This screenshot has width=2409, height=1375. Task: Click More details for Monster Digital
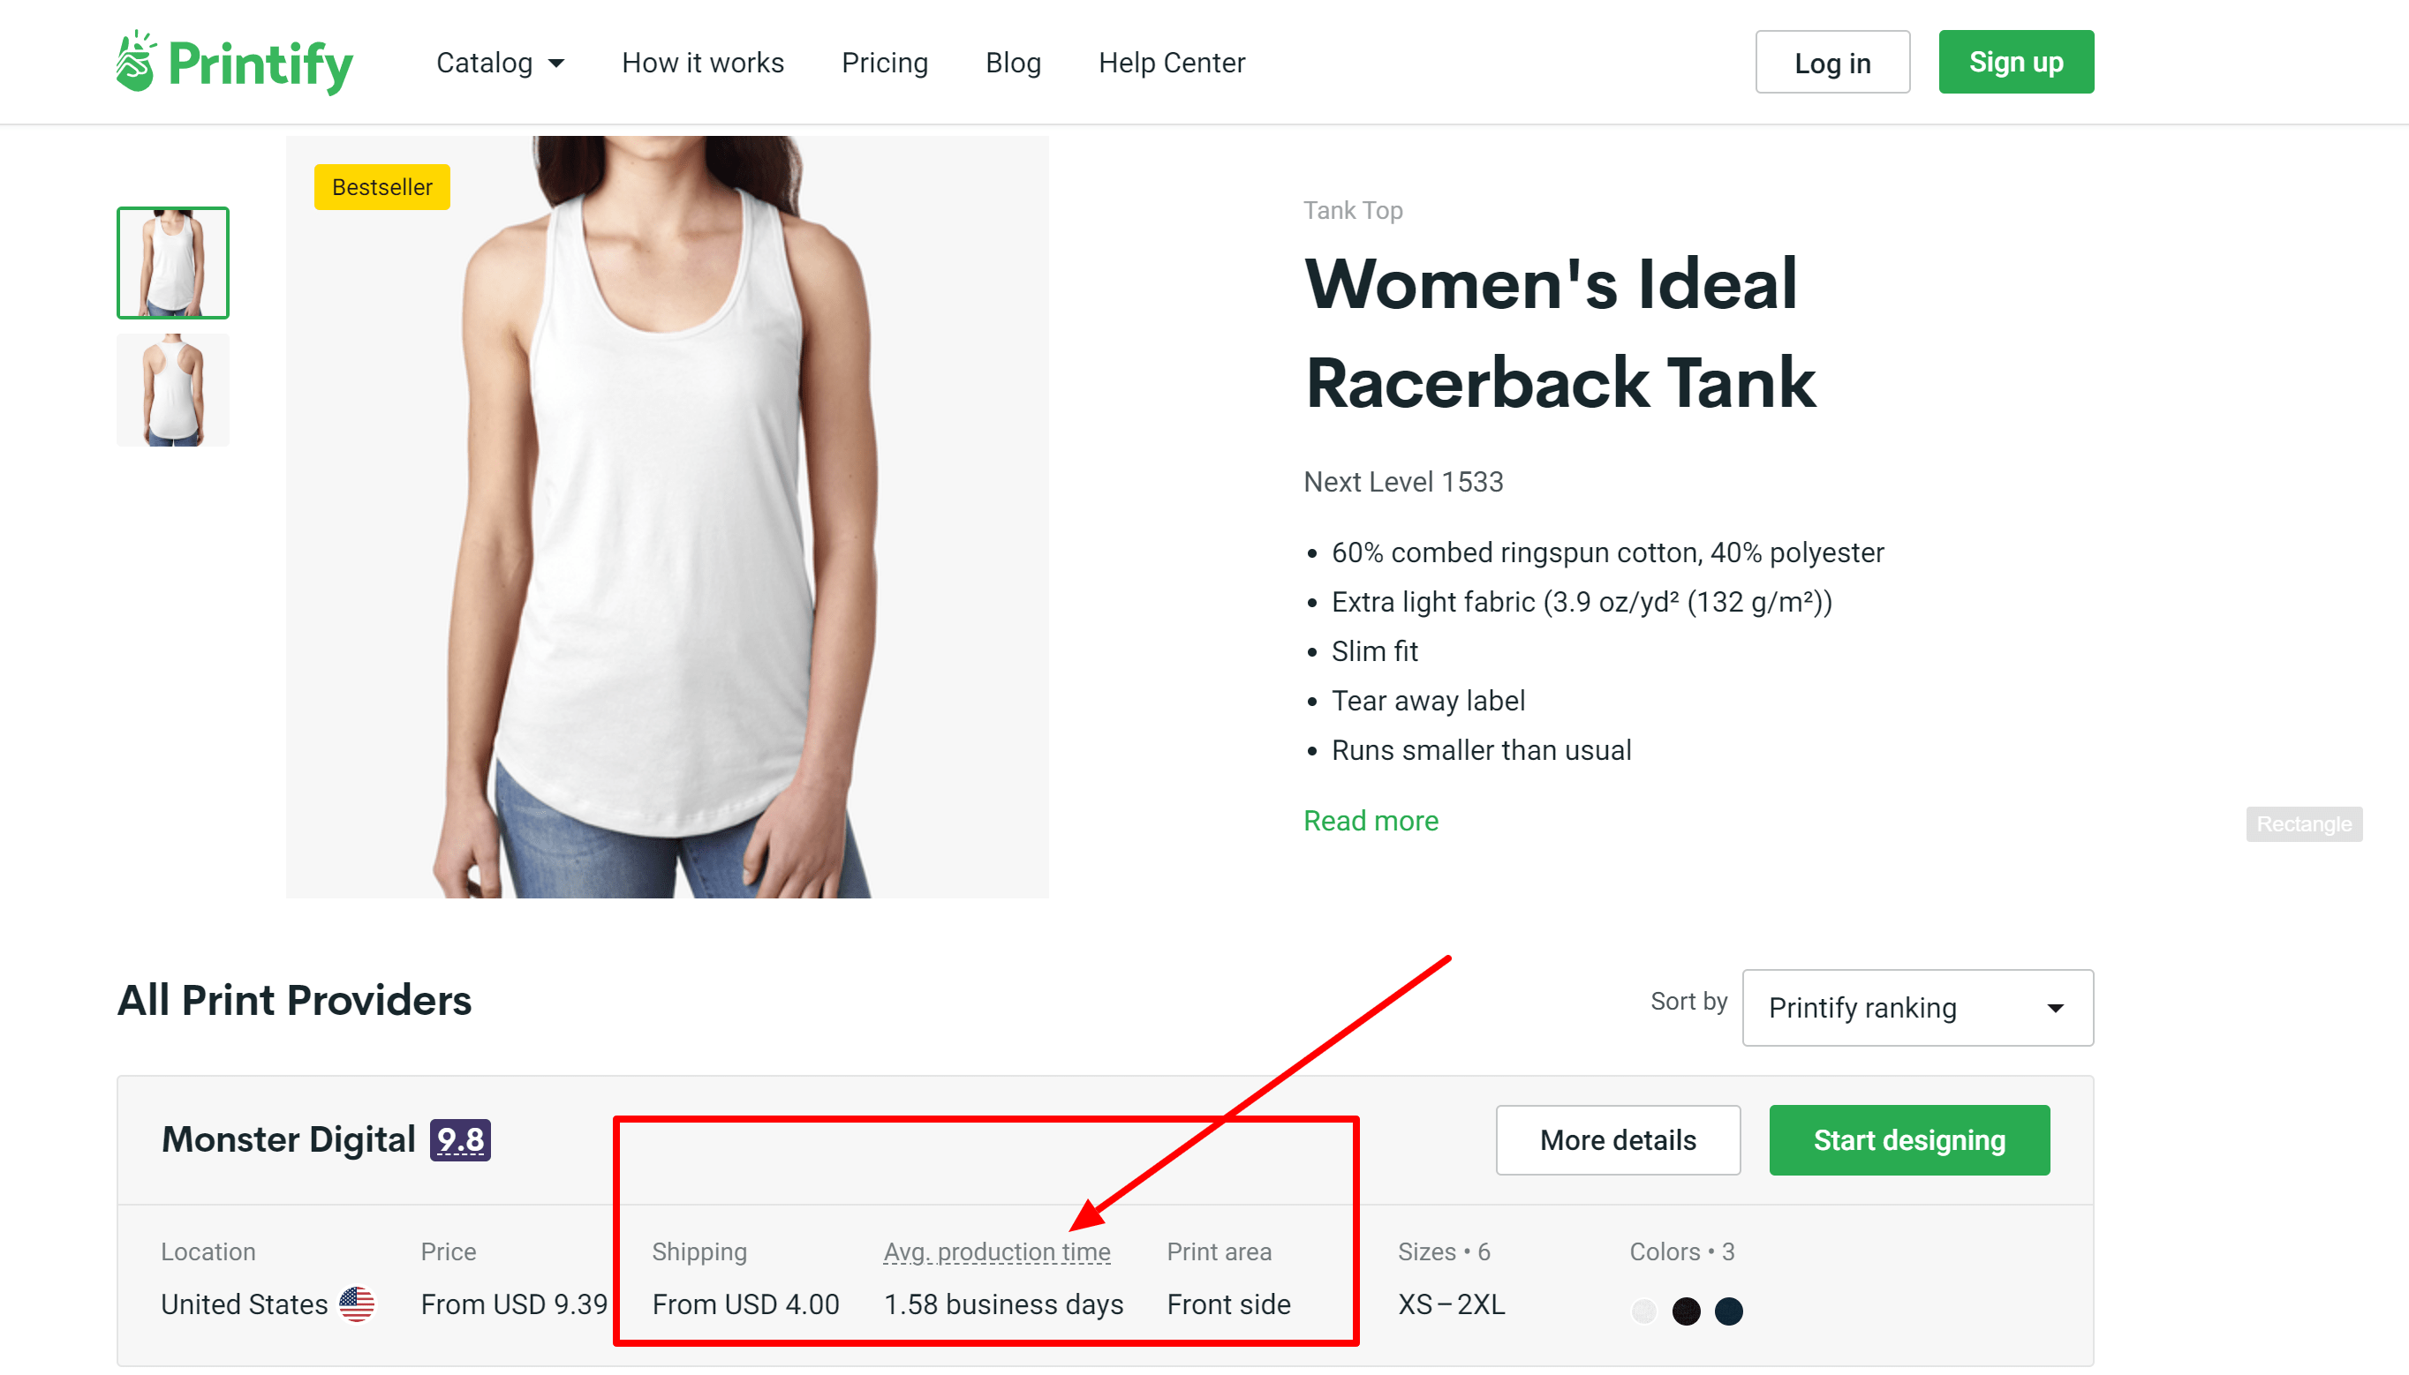tap(1618, 1140)
